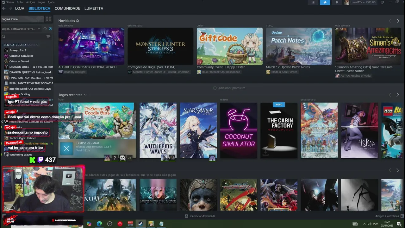Click the volume icon in system tray
Viewport: 405px width, 228px height.
369,224
